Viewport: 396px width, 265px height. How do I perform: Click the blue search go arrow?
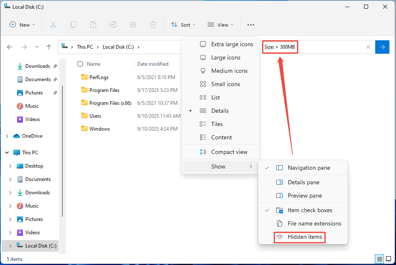pyautogui.click(x=382, y=47)
